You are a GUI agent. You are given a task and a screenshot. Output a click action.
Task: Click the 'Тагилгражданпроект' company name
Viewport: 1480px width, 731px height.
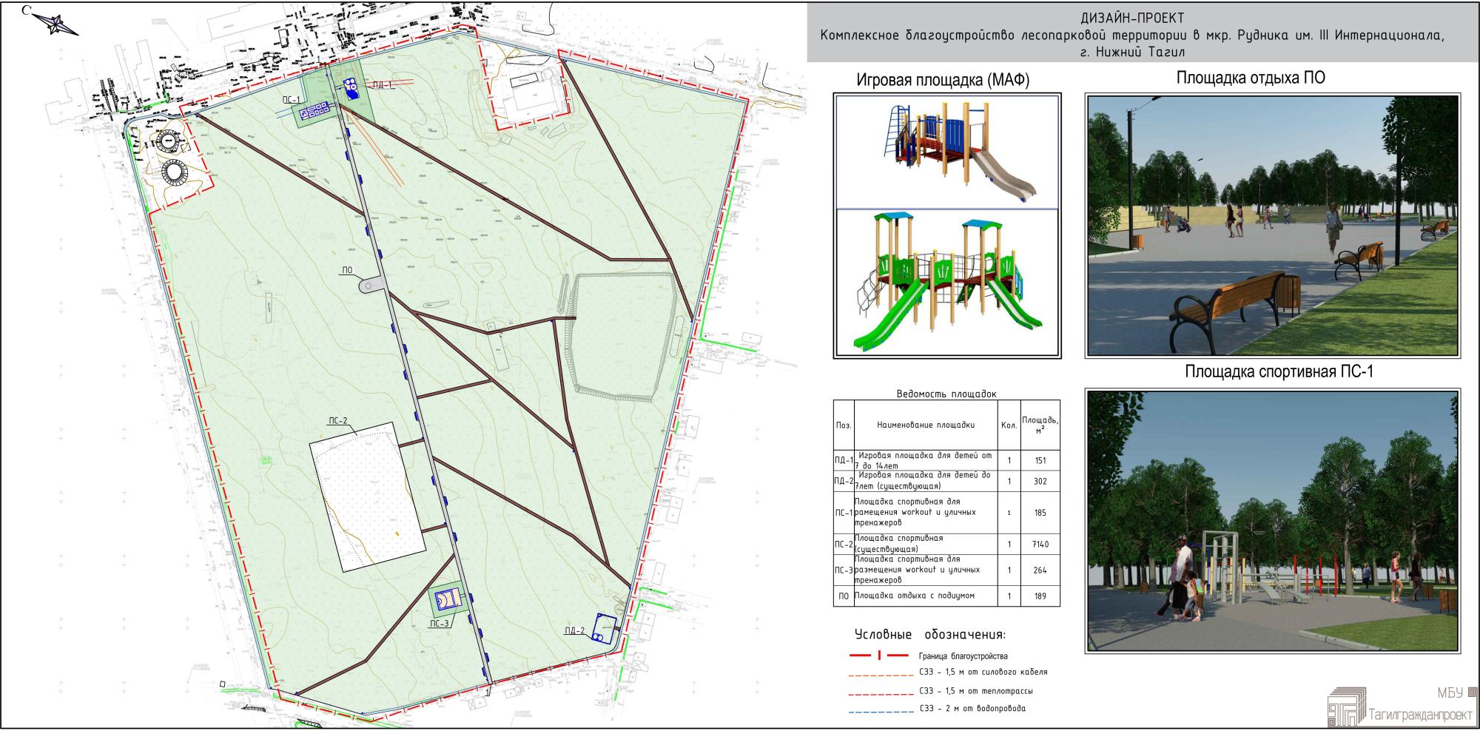click(1421, 715)
